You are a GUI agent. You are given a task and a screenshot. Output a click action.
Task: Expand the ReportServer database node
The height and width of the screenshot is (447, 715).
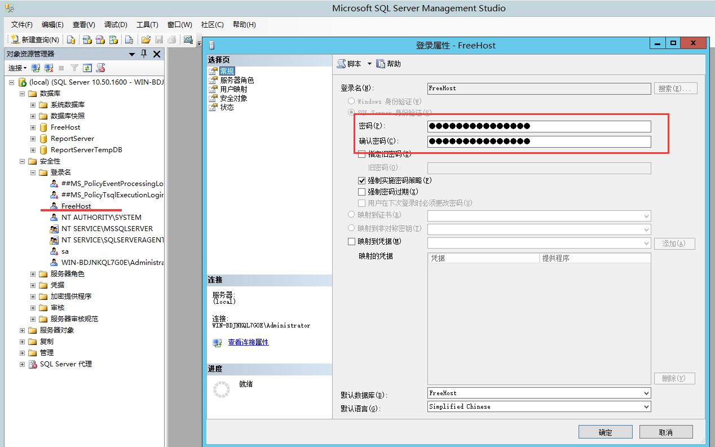tap(33, 139)
